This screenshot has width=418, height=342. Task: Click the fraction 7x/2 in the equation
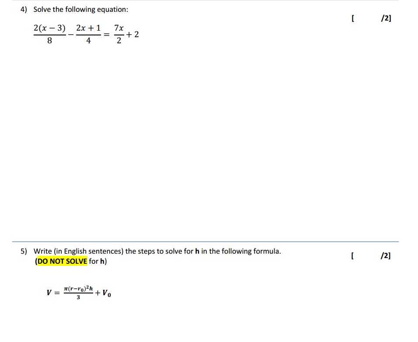coord(118,34)
